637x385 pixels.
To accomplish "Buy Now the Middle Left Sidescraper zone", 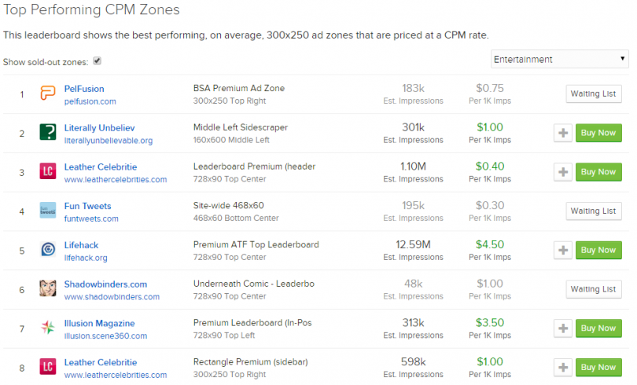I will click(x=598, y=133).
